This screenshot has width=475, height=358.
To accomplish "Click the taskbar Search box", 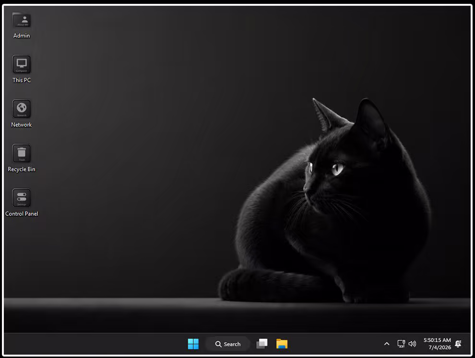I will click(x=228, y=344).
